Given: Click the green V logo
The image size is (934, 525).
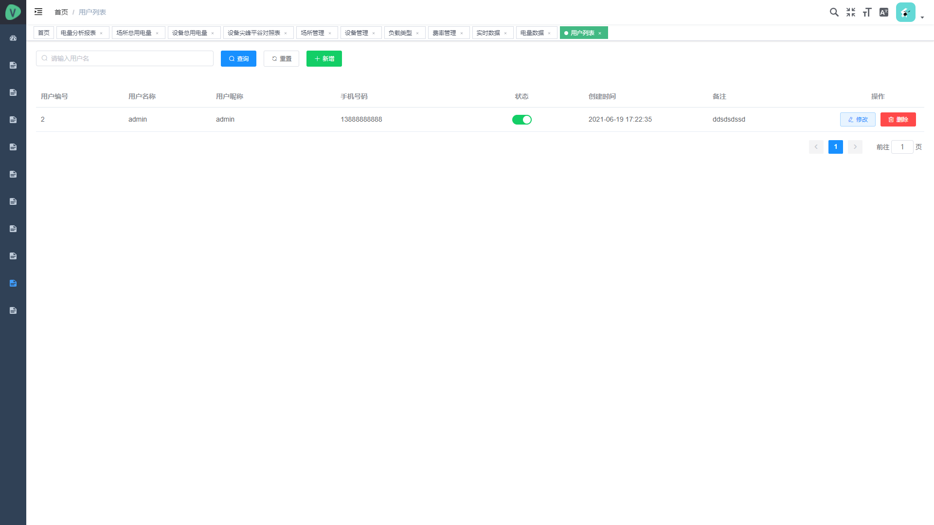Looking at the screenshot, I should coord(13,12).
